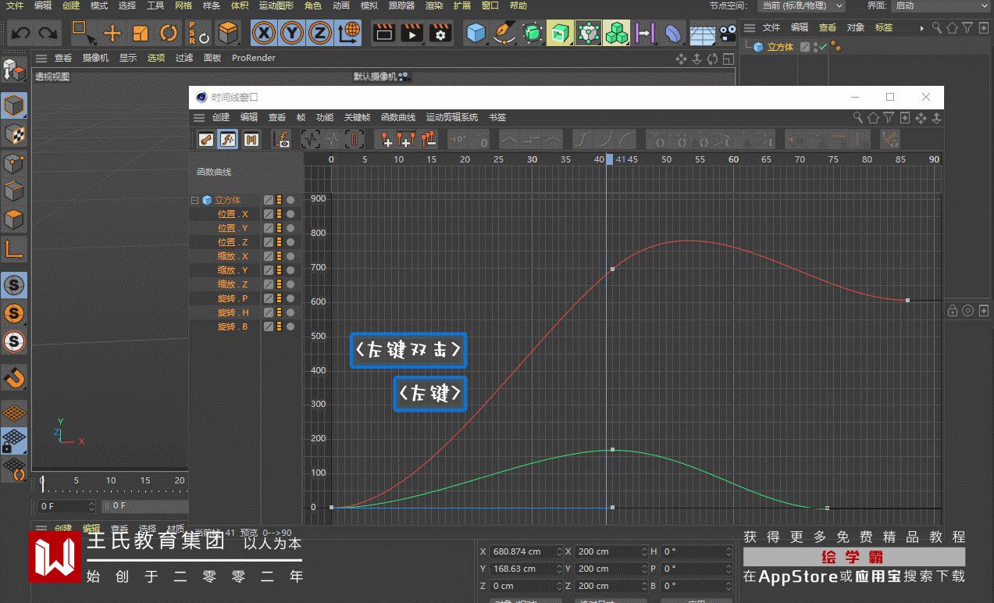The width and height of the screenshot is (994, 603).
Task: Switch timeline to Motion mode icon
Action: (x=251, y=140)
